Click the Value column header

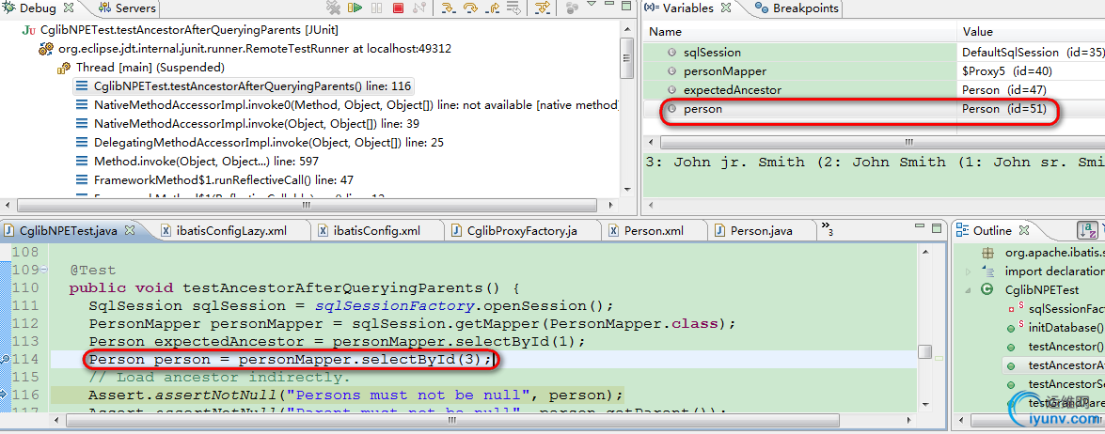(x=1031, y=32)
